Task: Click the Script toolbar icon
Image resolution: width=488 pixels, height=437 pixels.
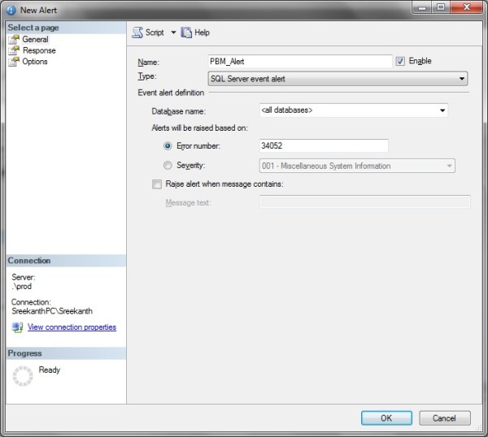Action: [137, 32]
